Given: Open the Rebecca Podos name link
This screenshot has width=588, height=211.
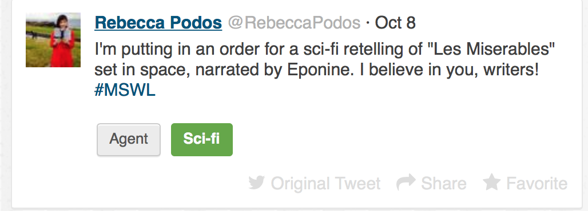Looking at the screenshot, I should click(158, 23).
